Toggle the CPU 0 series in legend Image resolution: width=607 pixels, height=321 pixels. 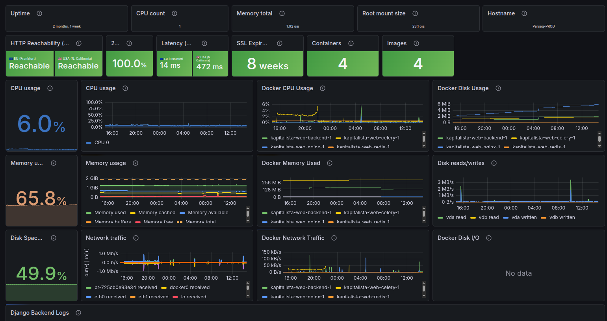pos(102,143)
